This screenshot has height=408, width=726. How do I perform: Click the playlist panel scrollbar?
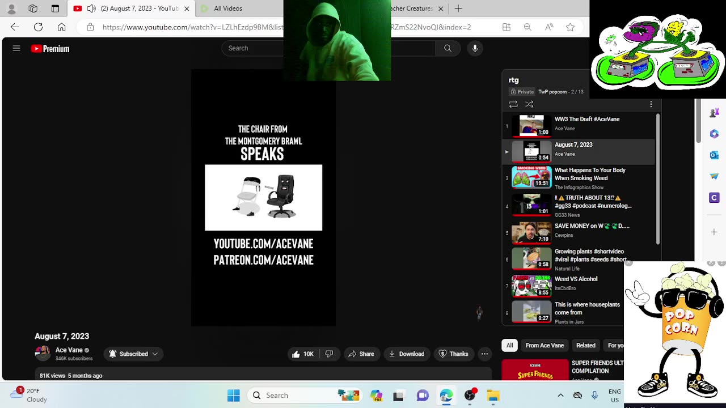(658, 179)
